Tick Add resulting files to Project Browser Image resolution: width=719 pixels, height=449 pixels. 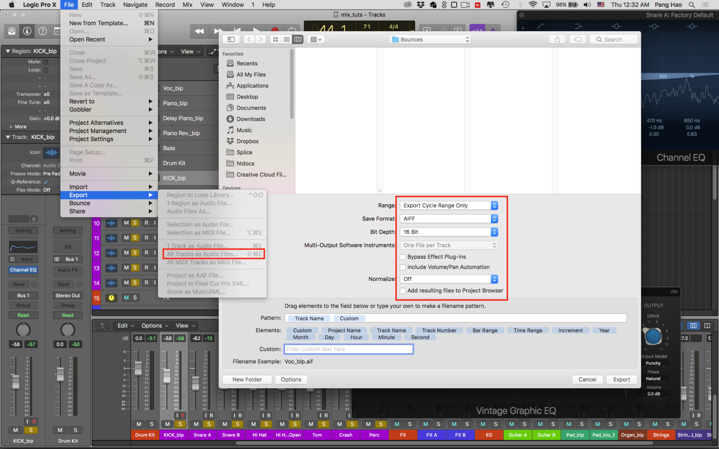pyautogui.click(x=403, y=291)
